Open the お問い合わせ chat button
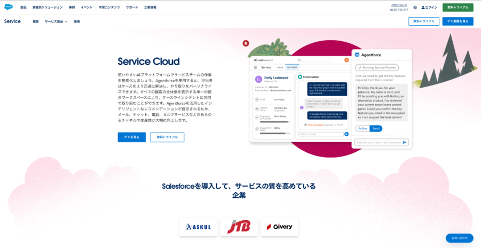The width and height of the screenshot is (481, 248). click(459, 238)
